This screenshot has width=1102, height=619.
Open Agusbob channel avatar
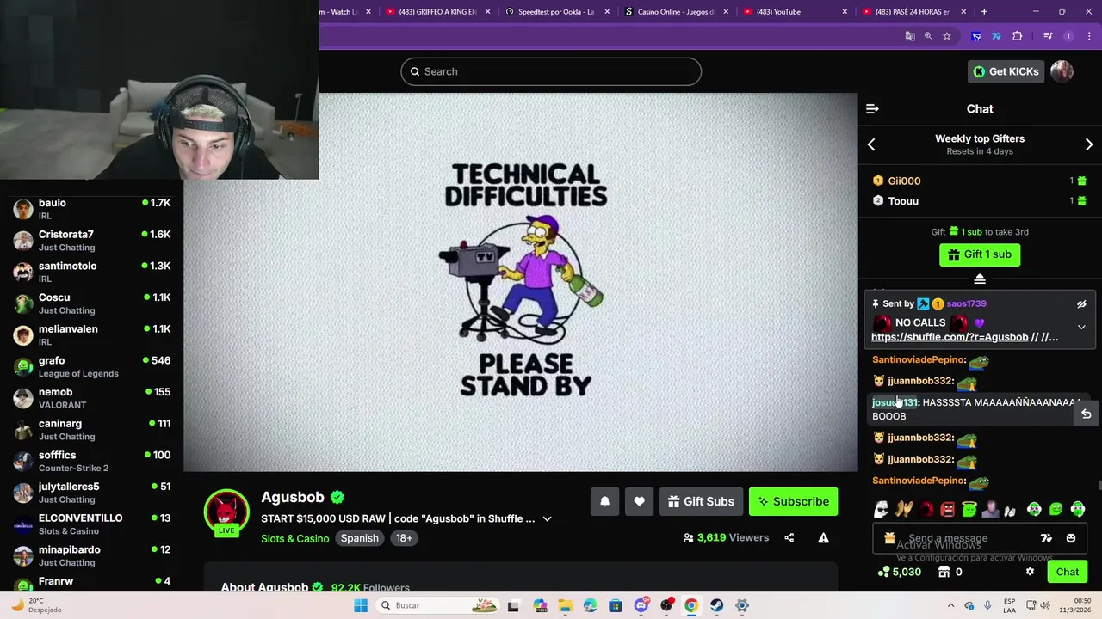coord(226,511)
